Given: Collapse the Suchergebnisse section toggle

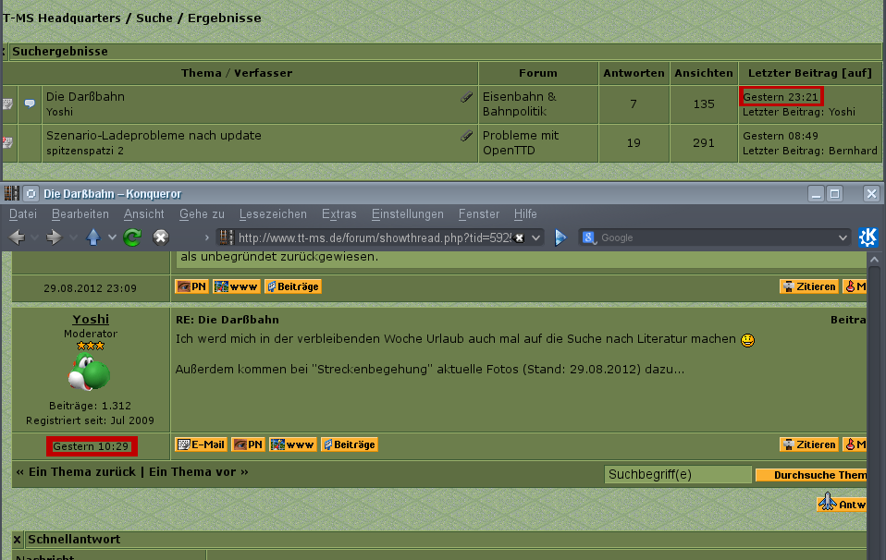Looking at the screenshot, I should (5, 52).
